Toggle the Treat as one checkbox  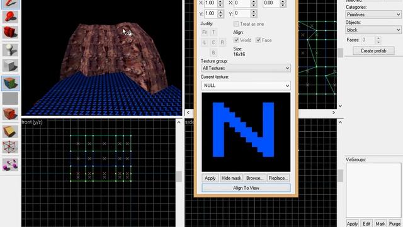(236, 24)
